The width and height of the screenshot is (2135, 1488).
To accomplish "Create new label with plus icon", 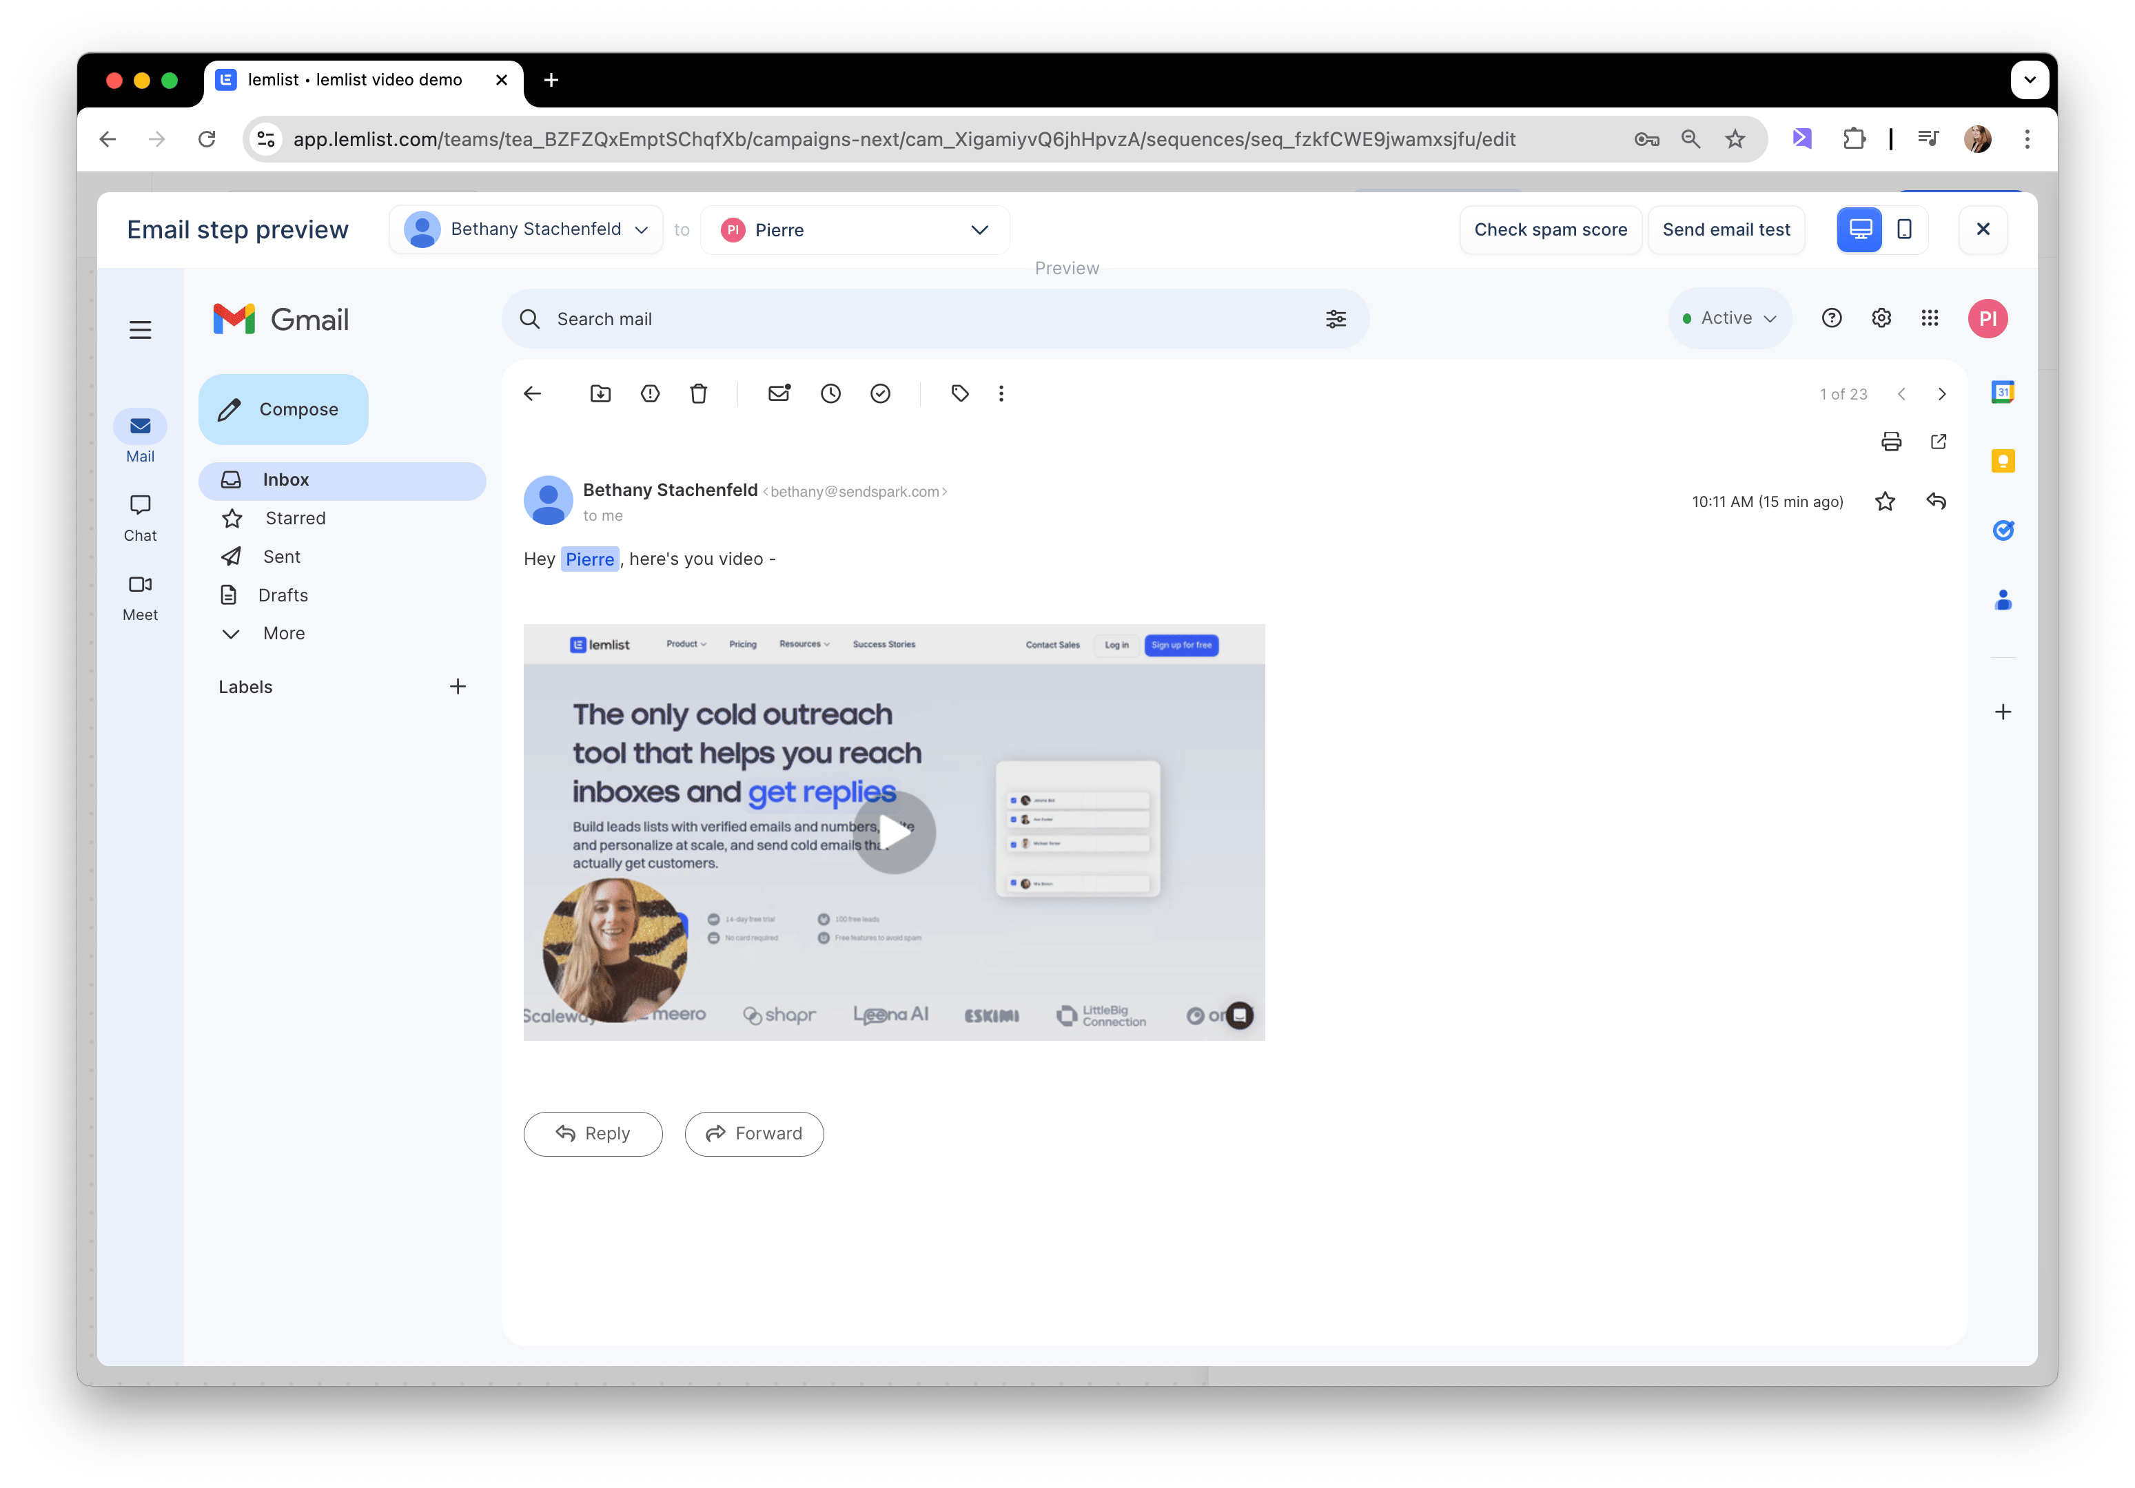I will [x=458, y=686].
